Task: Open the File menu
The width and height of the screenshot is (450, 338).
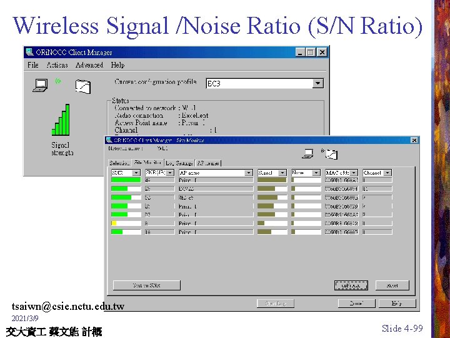Action: click(x=33, y=65)
